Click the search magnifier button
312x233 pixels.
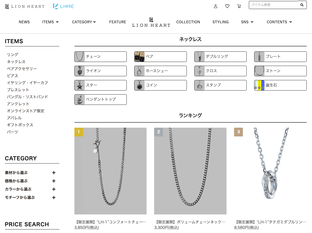pyautogui.click(x=302, y=5)
